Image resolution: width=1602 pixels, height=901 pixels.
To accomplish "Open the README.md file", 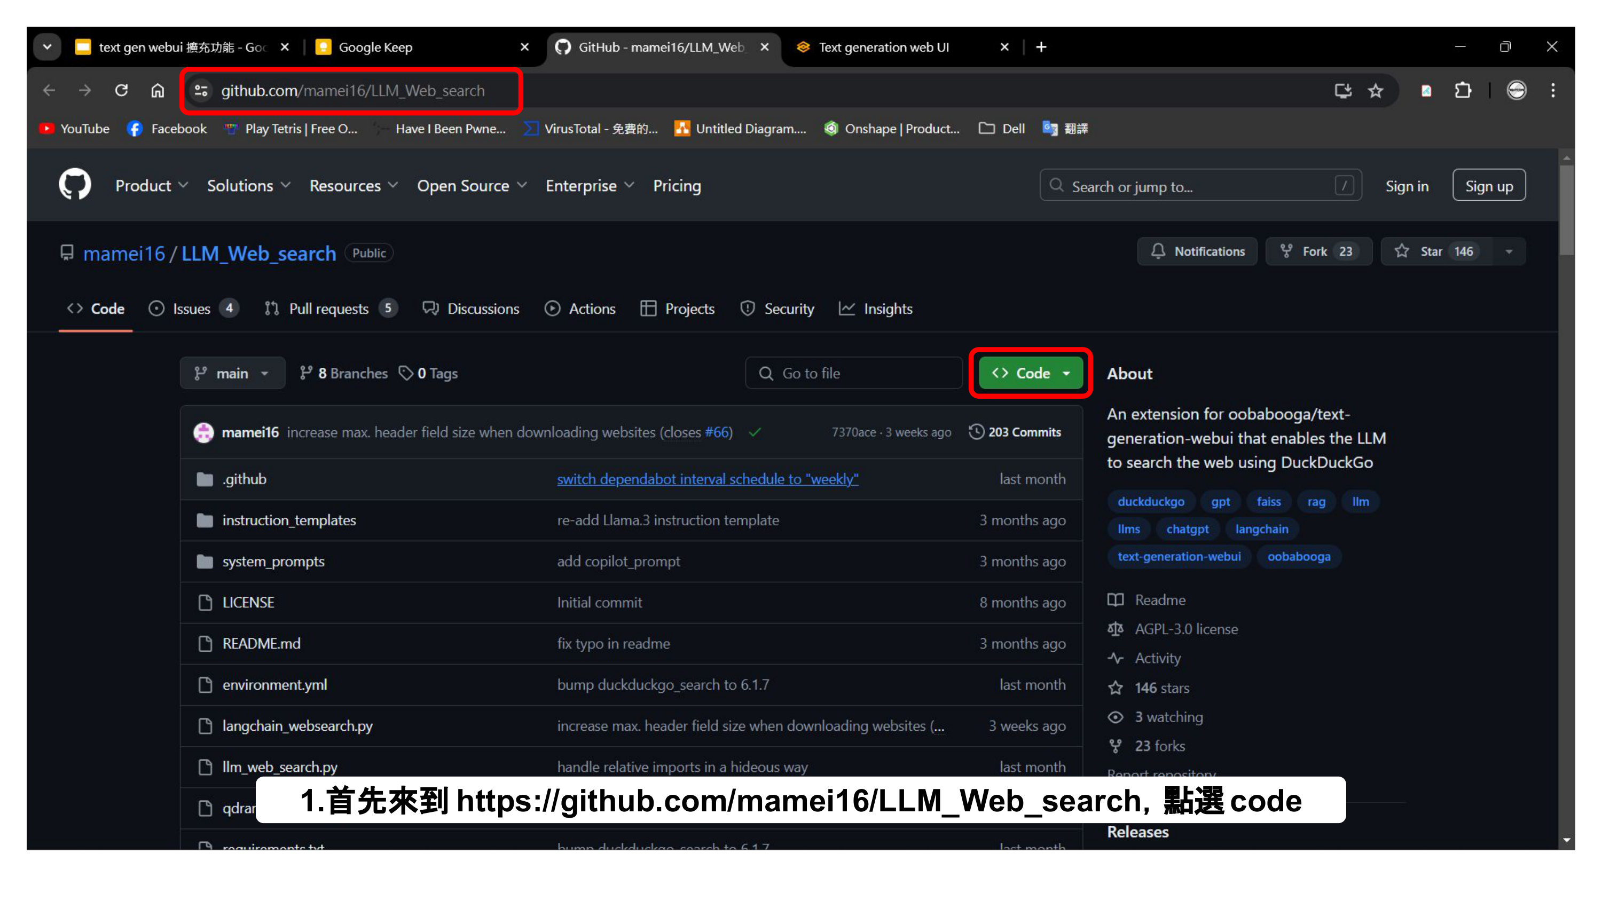I will (261, 644).
